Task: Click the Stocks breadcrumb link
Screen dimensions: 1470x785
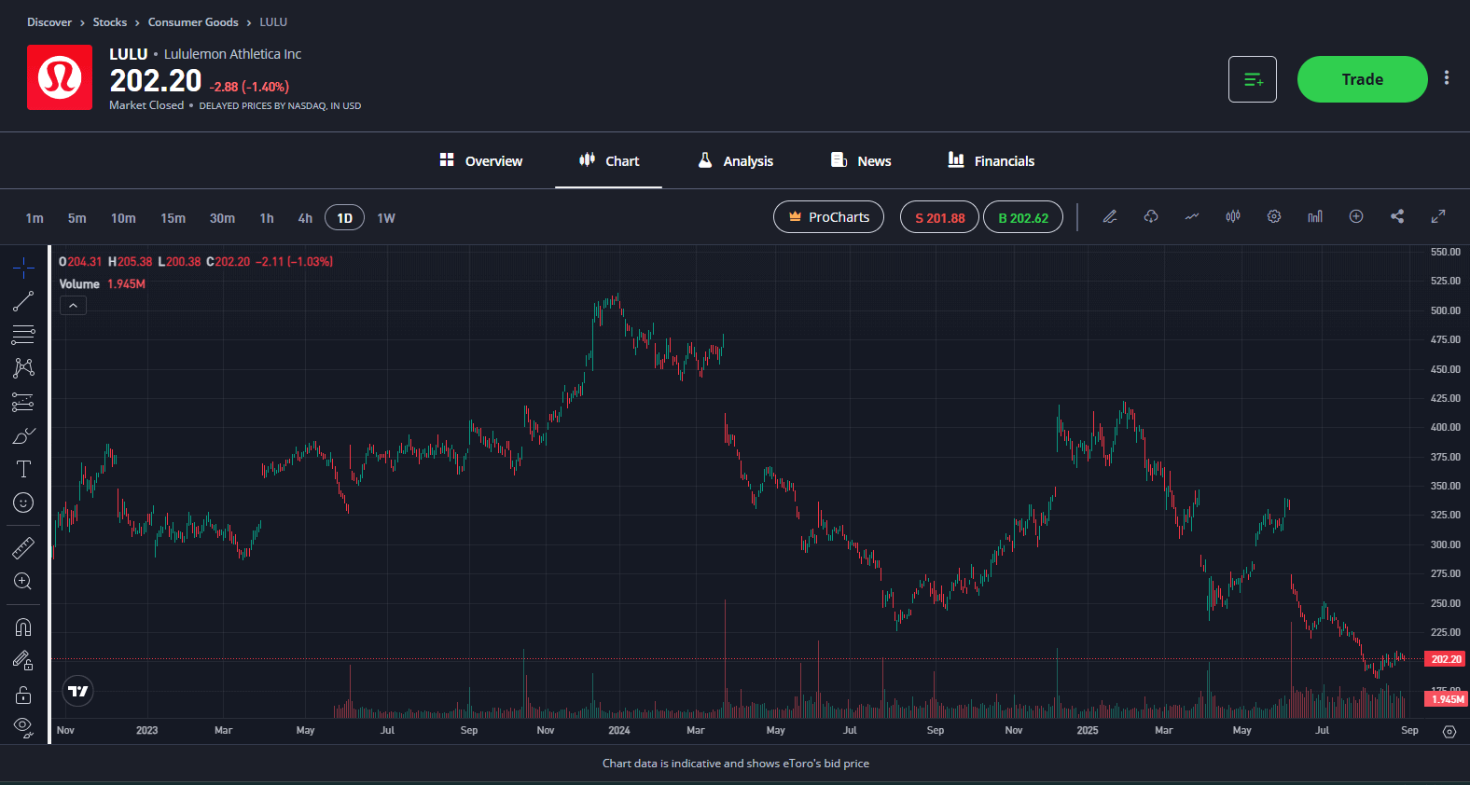Action: [110, 22]
